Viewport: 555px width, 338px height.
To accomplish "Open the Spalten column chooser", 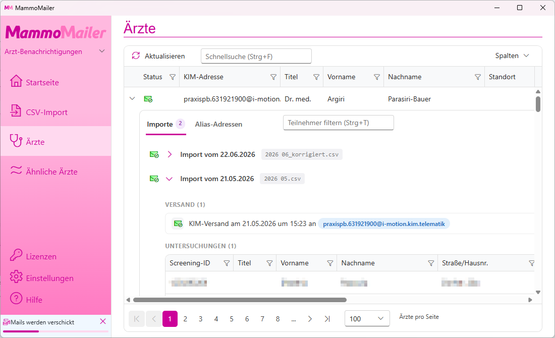I will (513, 55).
